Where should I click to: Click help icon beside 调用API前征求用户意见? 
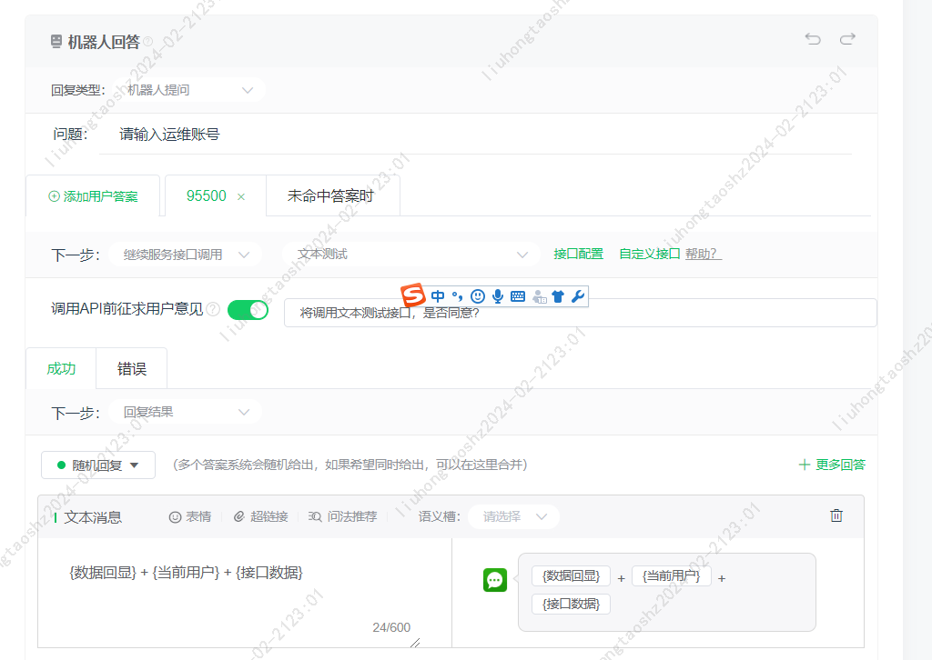213,308
